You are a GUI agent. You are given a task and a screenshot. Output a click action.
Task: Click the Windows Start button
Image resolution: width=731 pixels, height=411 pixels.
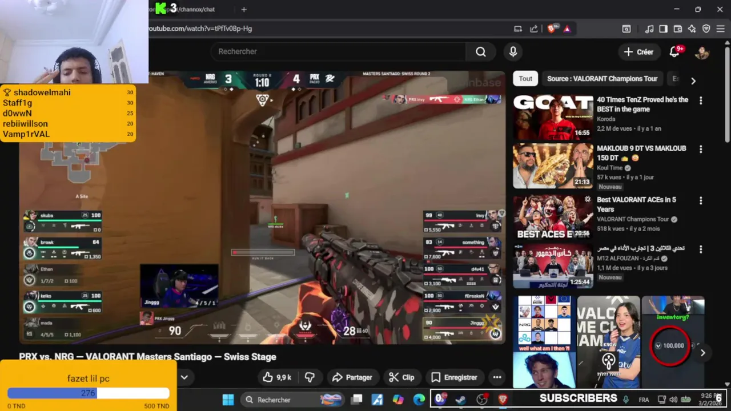tap(228, 400)
